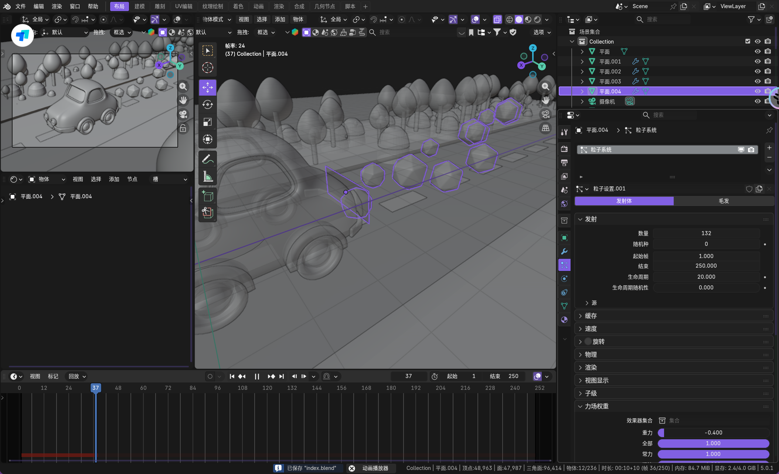Expand the 速度 panel
This screenshot has height=474, width=779.
pos(591,329)
